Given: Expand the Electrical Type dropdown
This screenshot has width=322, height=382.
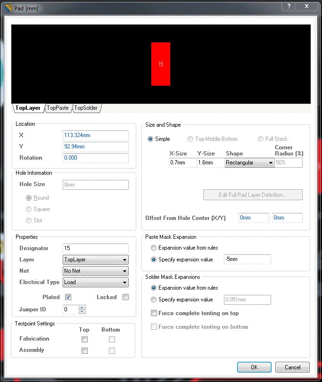Looking at the screenshot, I should point(96,282).
